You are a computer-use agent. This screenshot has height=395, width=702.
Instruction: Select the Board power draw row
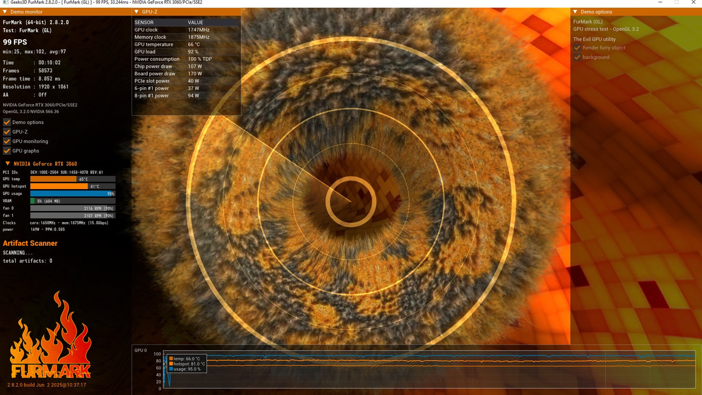(x=186, y=74)
